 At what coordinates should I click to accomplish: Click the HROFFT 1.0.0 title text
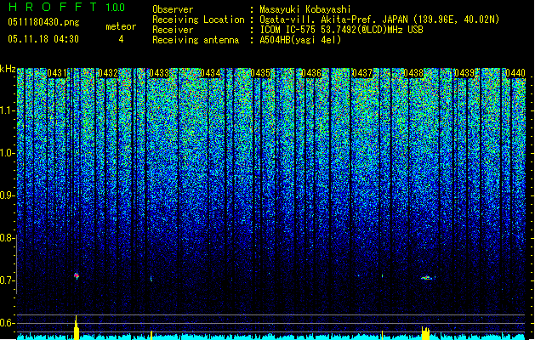66,7
